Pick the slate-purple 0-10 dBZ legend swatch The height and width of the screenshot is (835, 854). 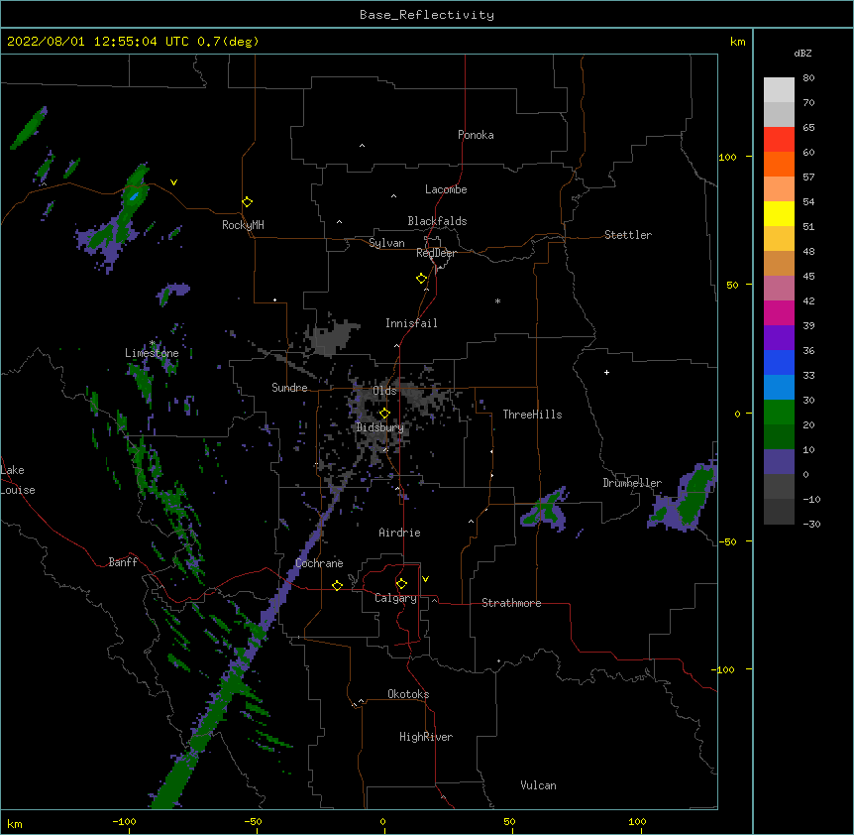779,462
